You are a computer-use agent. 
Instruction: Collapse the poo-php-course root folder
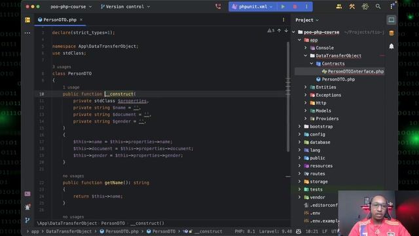click(x=294, y=32)
